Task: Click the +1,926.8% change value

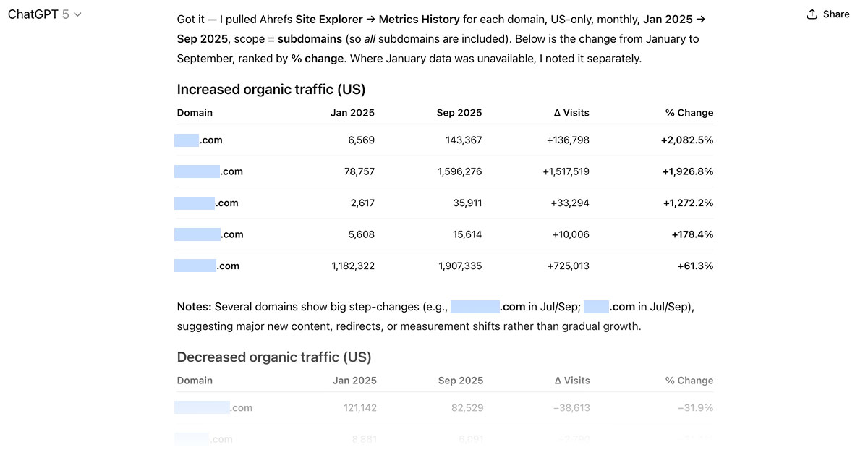Action: (x=687, y=171)
